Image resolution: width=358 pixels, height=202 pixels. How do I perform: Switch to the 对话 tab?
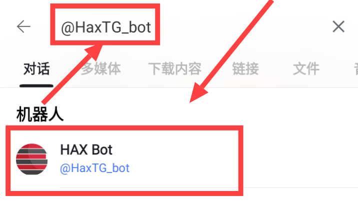coord(36,68)
